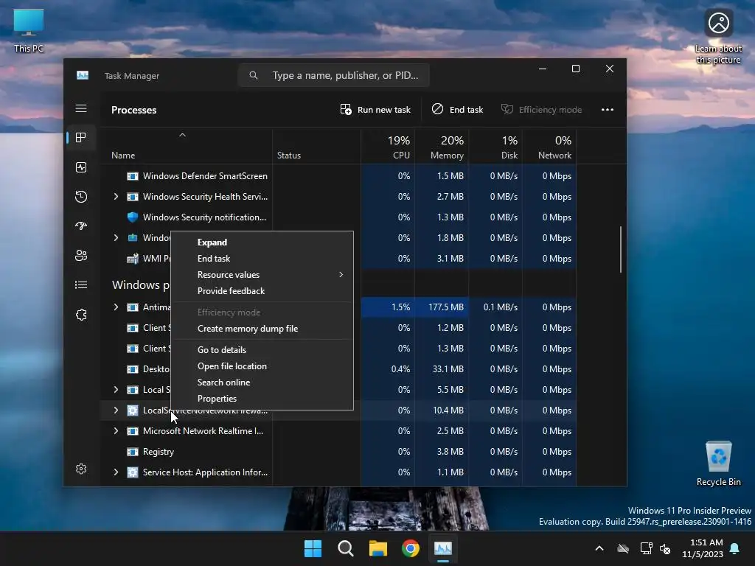Sort by the Disk column header
Image resolution: width=755 pixels, height=566 pixels.
pyautogui.click(x=495, y=147)
